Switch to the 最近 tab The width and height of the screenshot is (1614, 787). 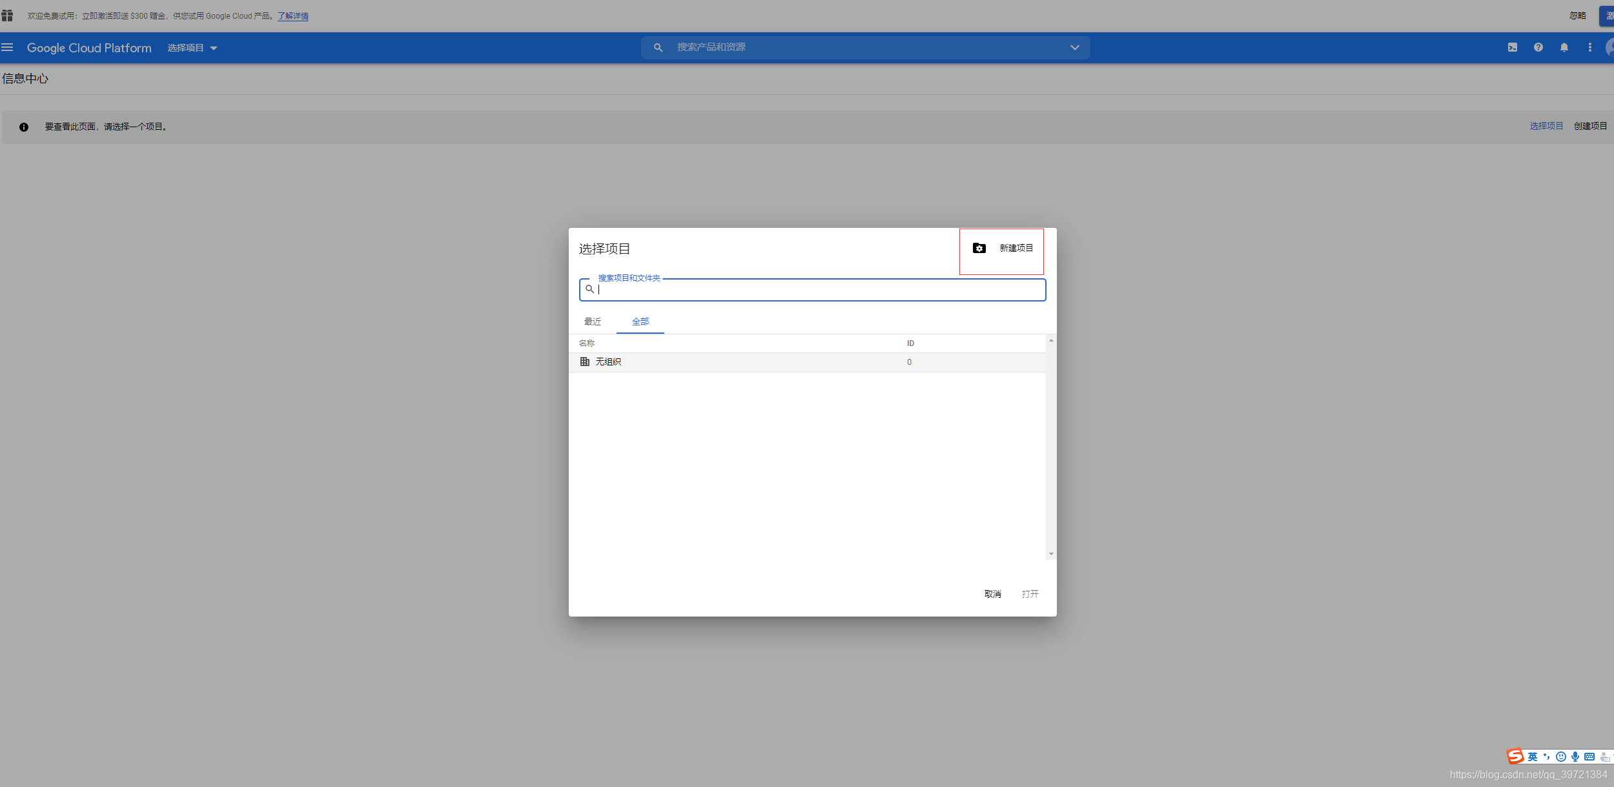593,322
